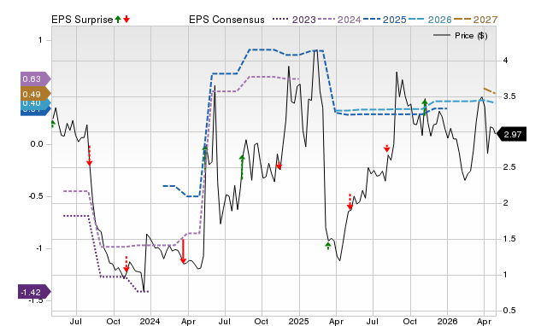Click the EPS Surprise legend label
The width and height of the screenshot is (547, 326).
click(x=82, y=20)
